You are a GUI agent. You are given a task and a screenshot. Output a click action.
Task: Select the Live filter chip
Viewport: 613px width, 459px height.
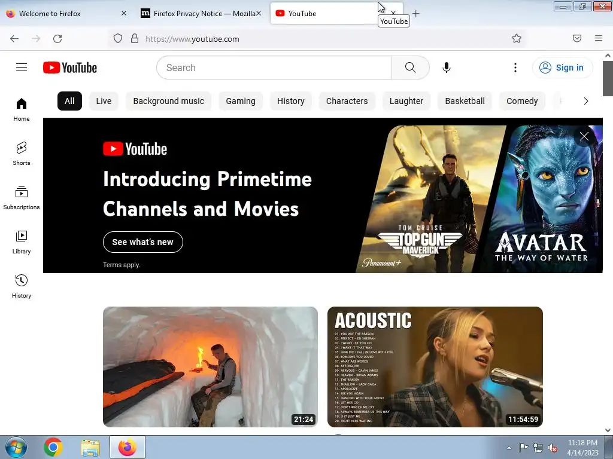point(104,101)
